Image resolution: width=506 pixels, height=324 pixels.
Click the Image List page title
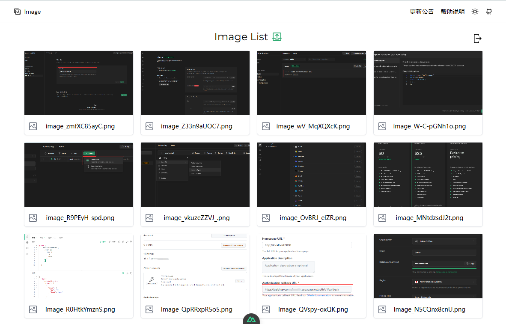coord(241,37)
